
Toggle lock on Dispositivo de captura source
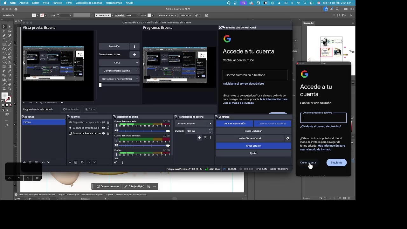[108, 122]
